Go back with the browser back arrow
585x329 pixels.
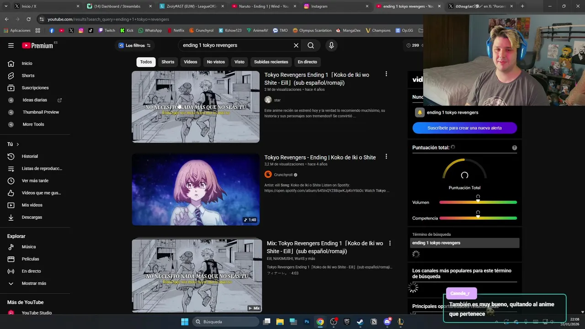tap(6, 19)
